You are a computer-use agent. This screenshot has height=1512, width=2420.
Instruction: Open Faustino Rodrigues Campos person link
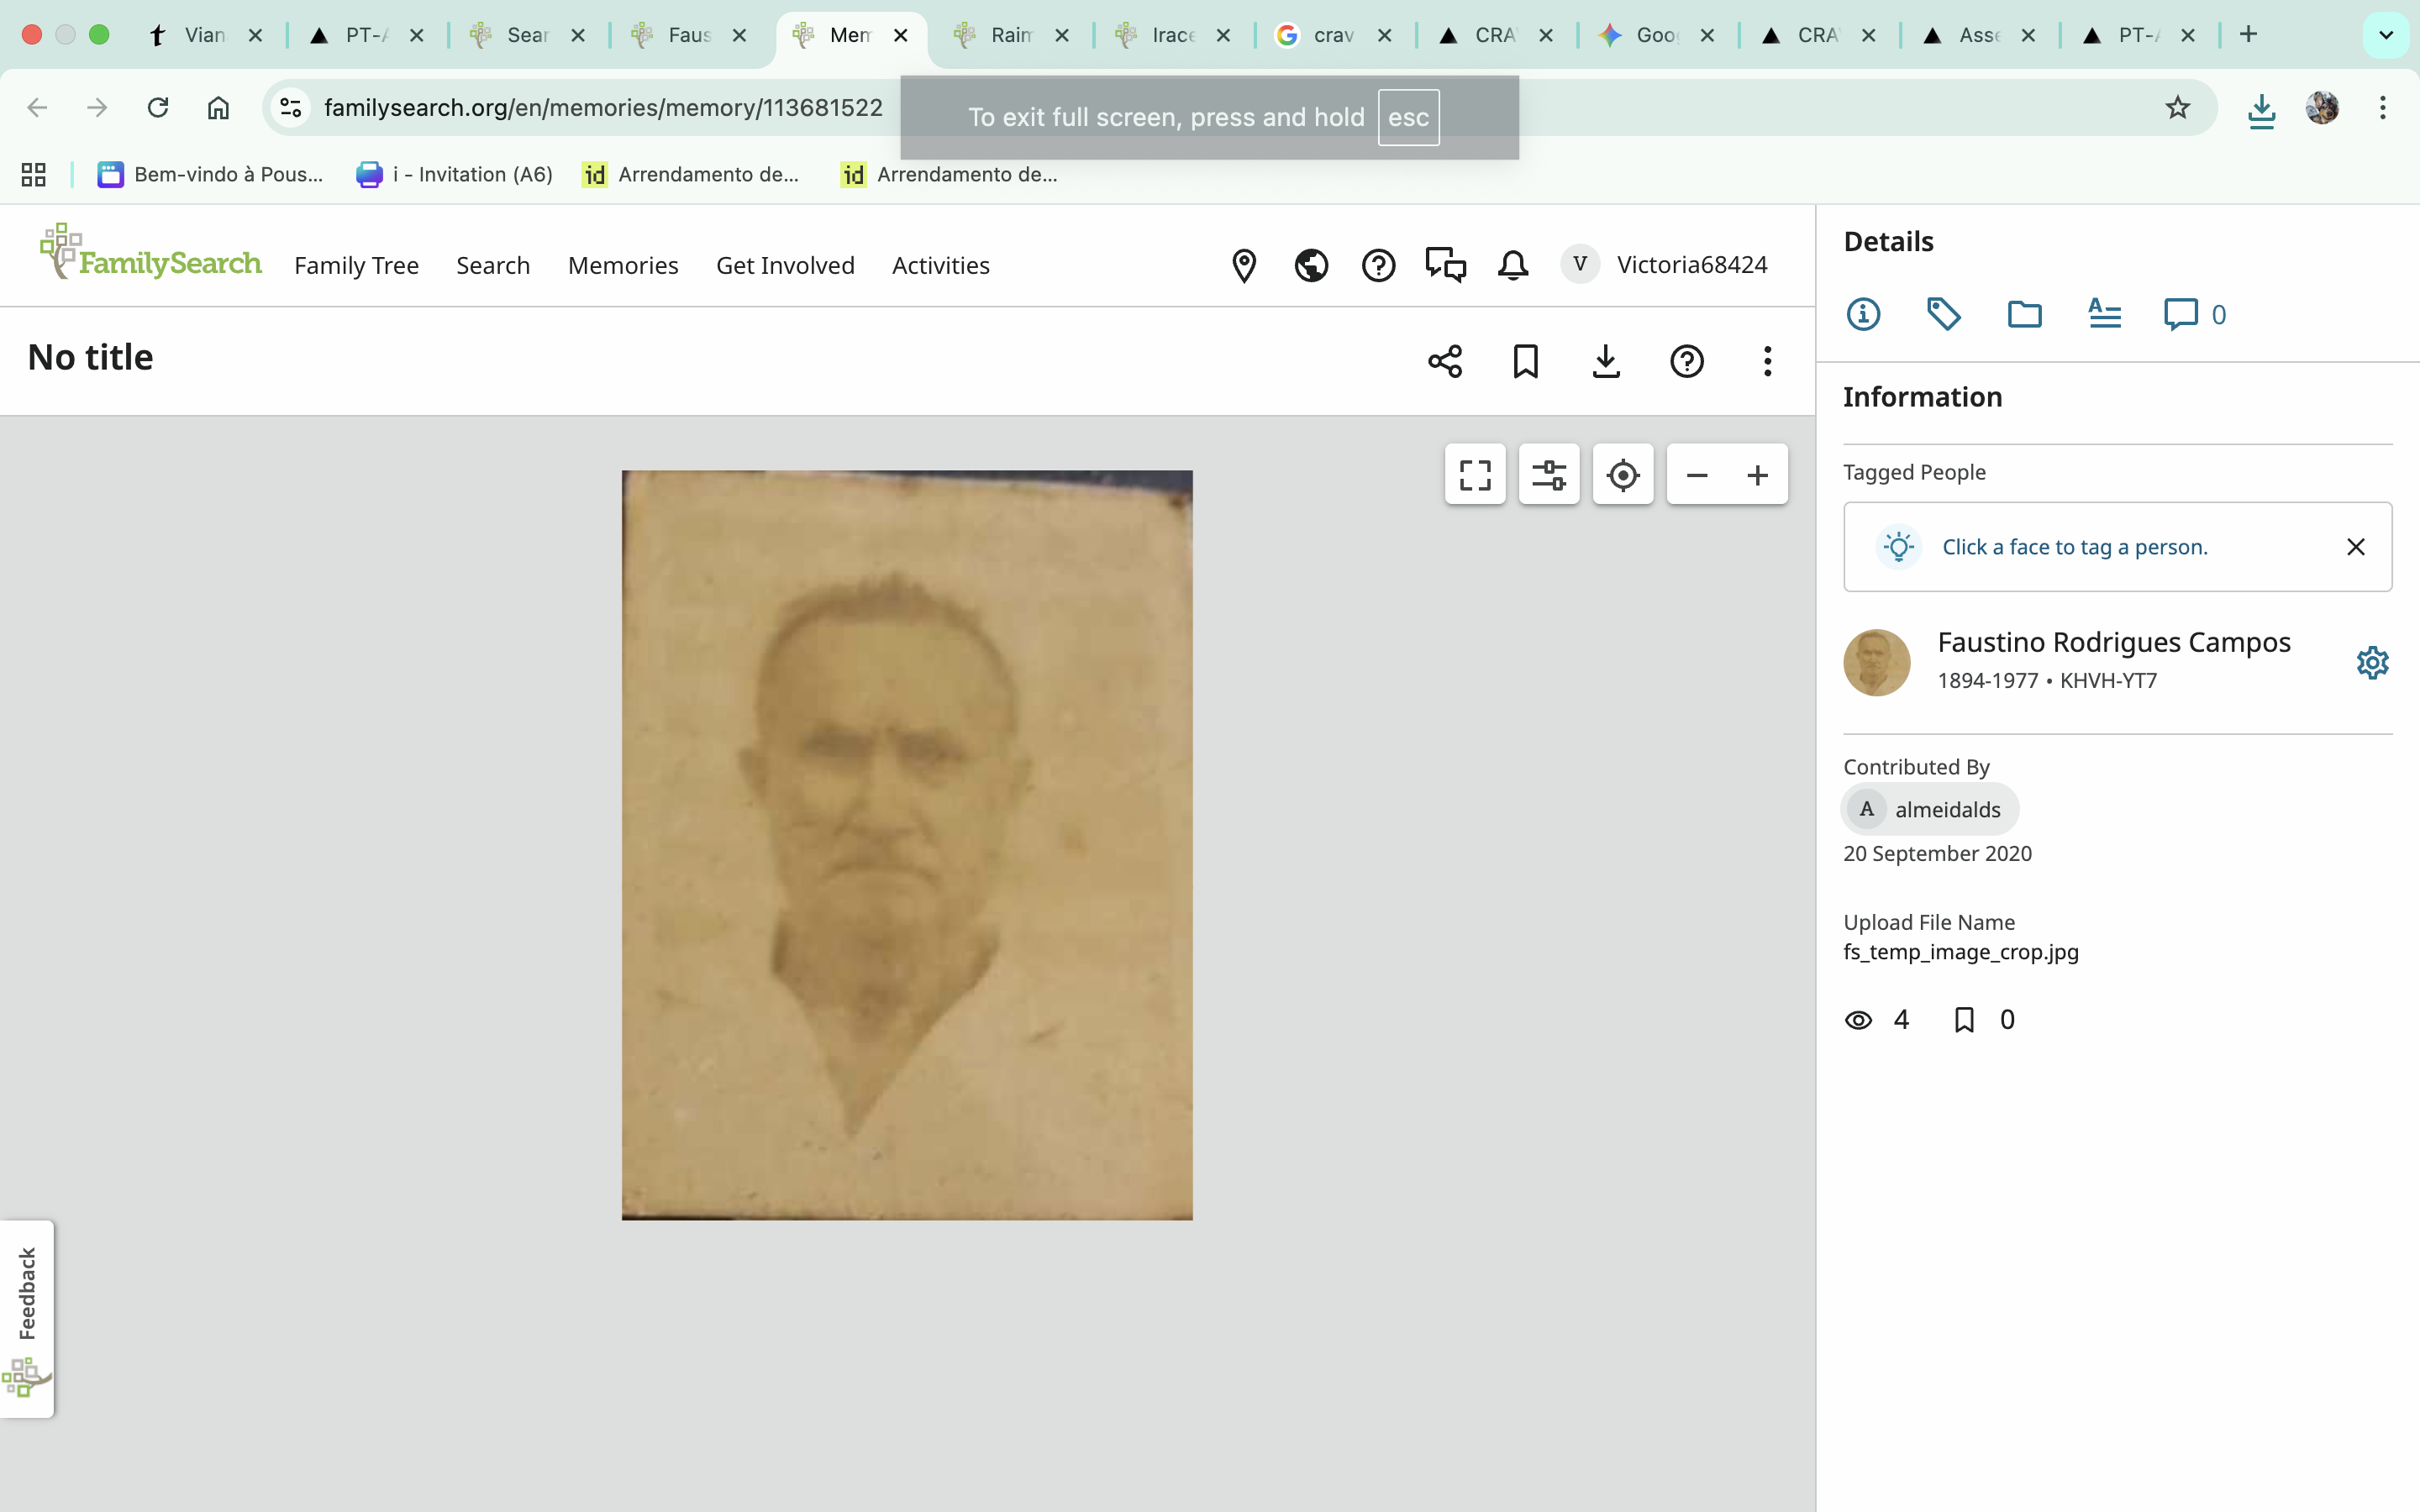(x=2113, y=642)
